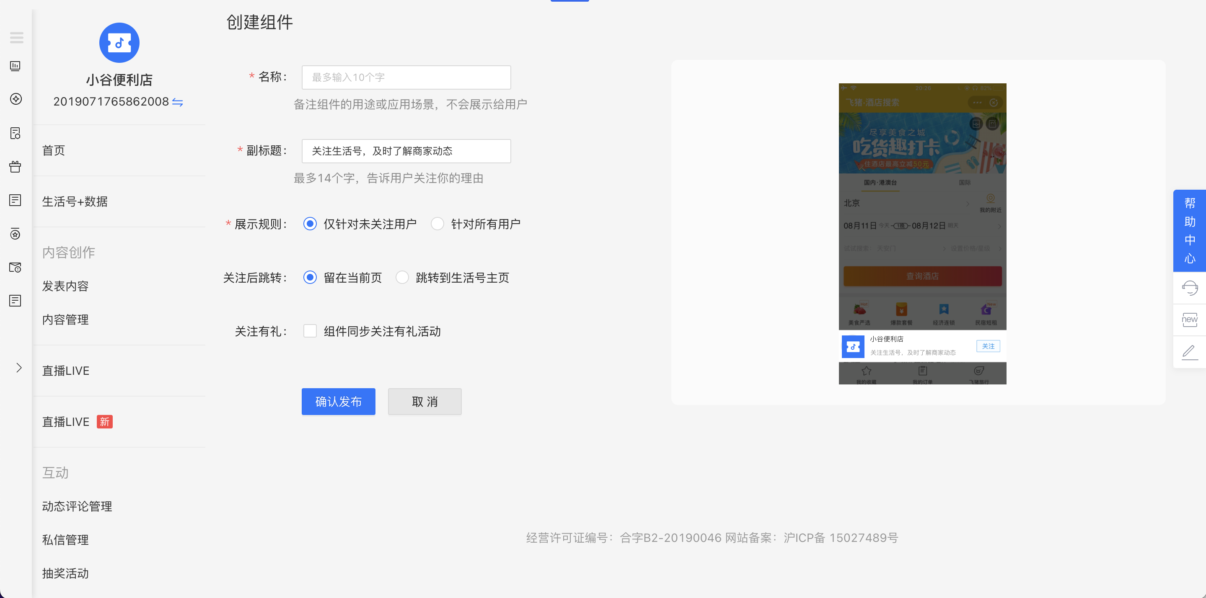
Task: Click the customer service headset icon
Action: 1190,287
